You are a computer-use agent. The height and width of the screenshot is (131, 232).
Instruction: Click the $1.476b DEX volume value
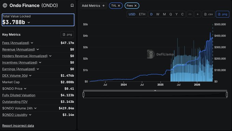(67, 75)
